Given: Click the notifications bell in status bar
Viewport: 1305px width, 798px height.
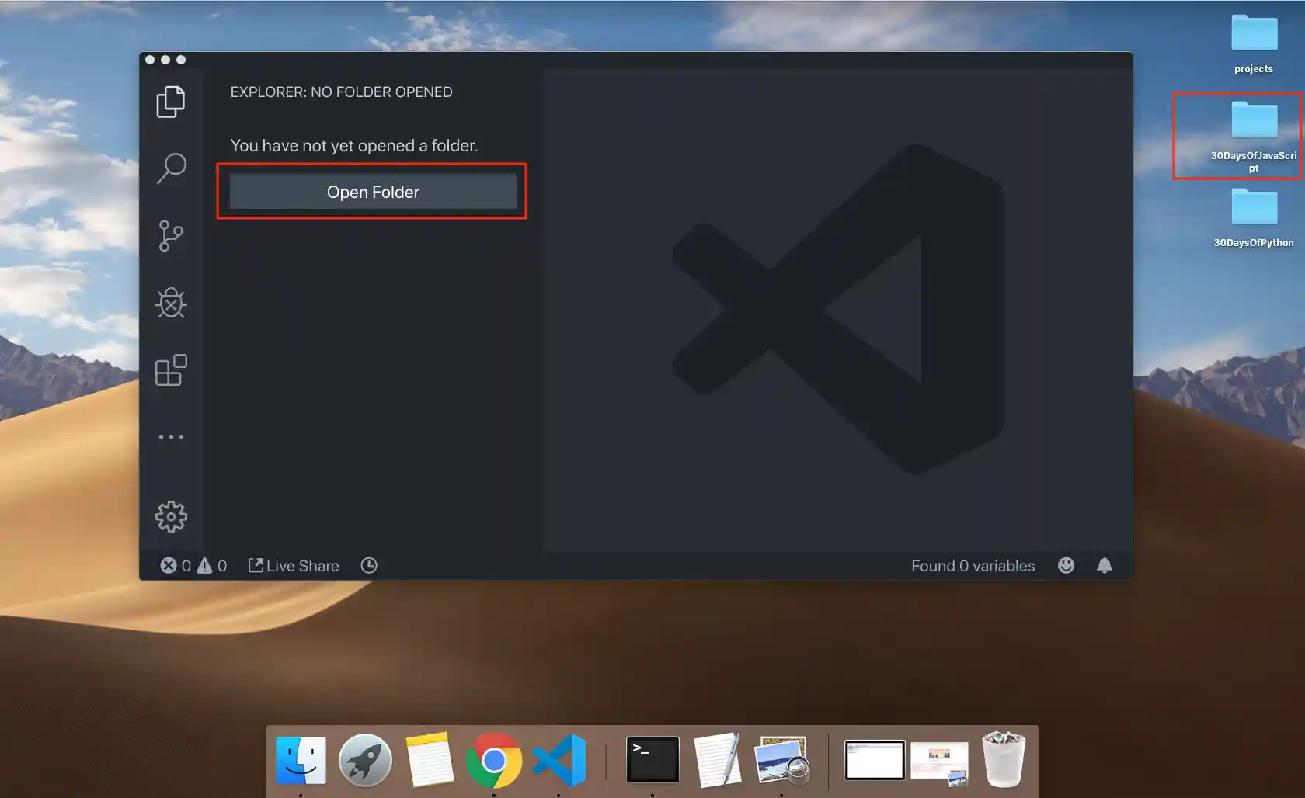Looking at the screenshot, I should click(1105, 565).
